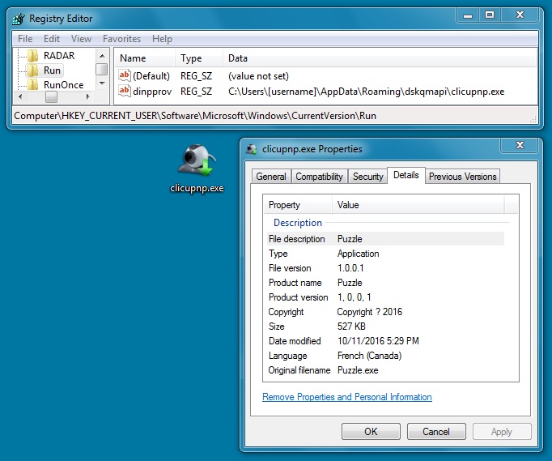552x461 pixels.
Task: Click the Type column header in registry
Action: click(199, 58)
